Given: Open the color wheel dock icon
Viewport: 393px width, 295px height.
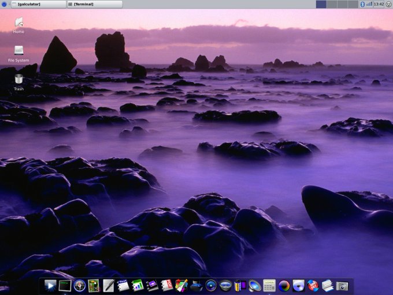Looking at the screenshot, I should 284,285.
